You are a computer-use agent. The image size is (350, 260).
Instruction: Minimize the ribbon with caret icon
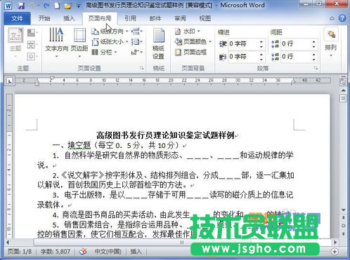pyautogui.click(x=332, y=18)
